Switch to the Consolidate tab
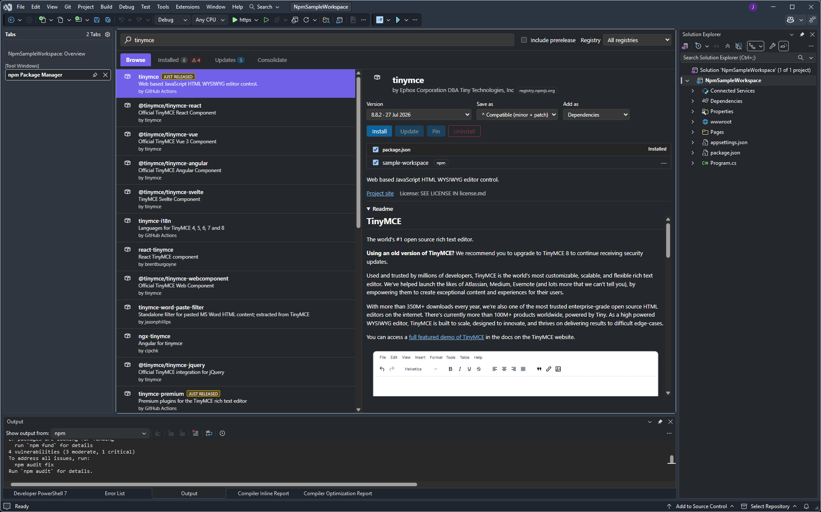This screenshot has width=821, height=512. coord(272,60)
